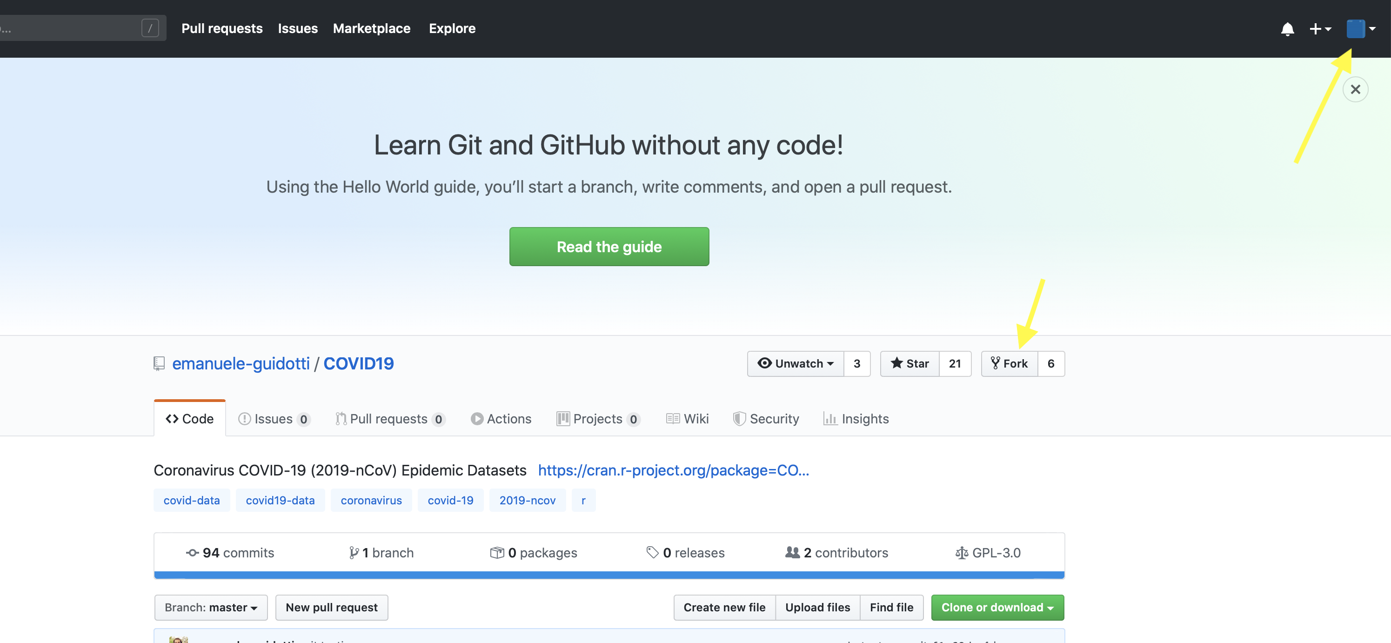Click Read the guide button
Viewport: 1391px width, 643px height.
coord(609,247)
